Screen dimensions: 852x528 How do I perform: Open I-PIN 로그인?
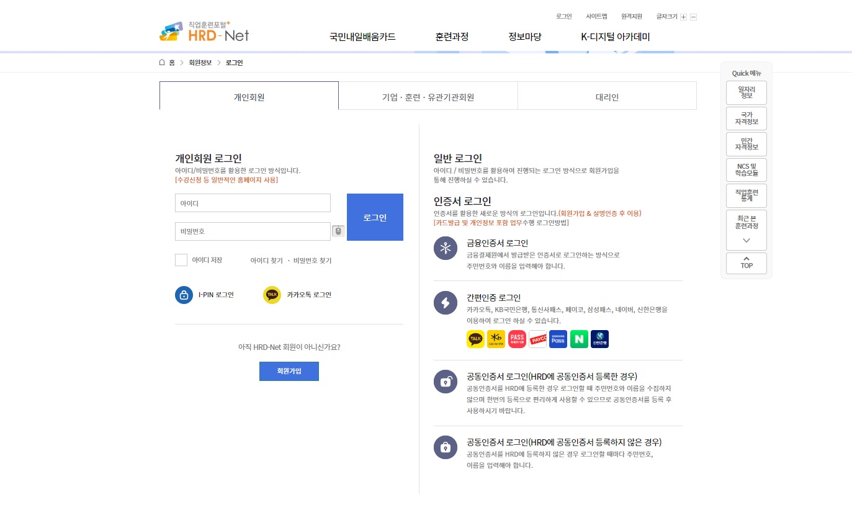(x=205, y=295)
